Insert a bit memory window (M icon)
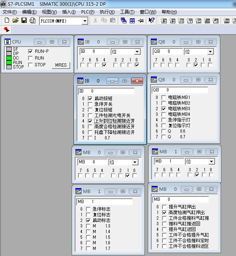The height and width of the screenshot is (256, 236). (x=181, y=21)
